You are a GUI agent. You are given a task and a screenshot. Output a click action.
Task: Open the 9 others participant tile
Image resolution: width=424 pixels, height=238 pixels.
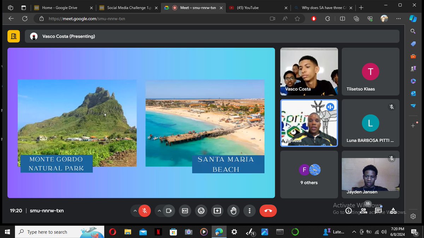pos(309,175)
